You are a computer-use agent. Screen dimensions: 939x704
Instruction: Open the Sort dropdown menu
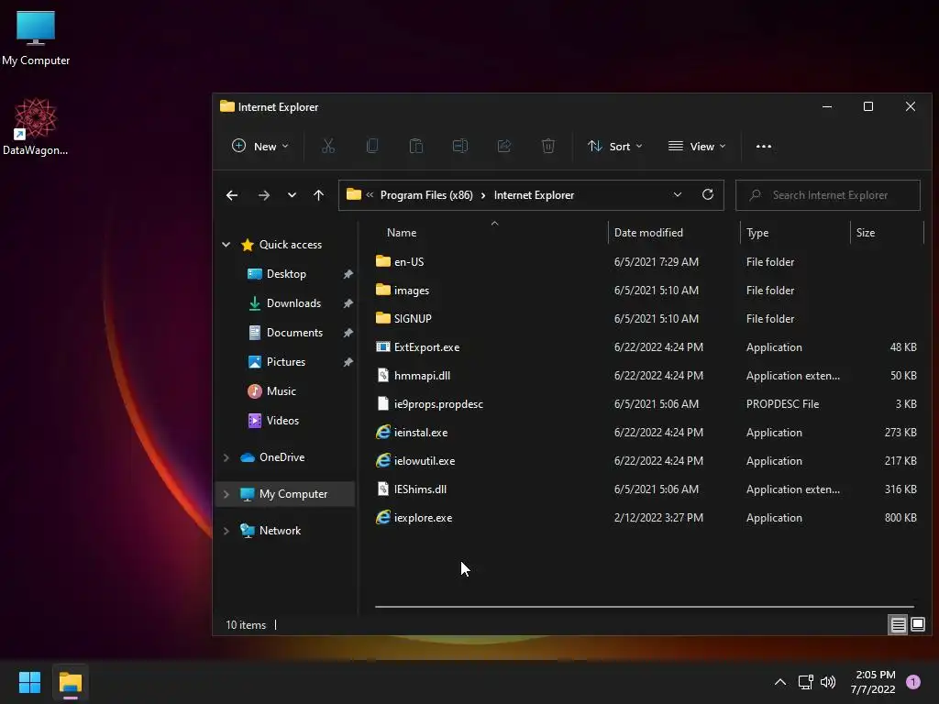pos(614,146)
